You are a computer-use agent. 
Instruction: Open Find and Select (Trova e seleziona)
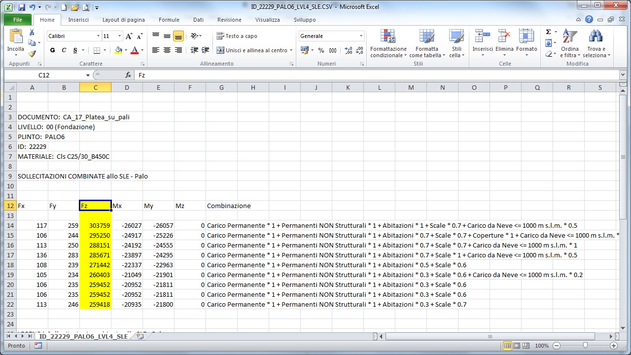(x=596, y=43)
